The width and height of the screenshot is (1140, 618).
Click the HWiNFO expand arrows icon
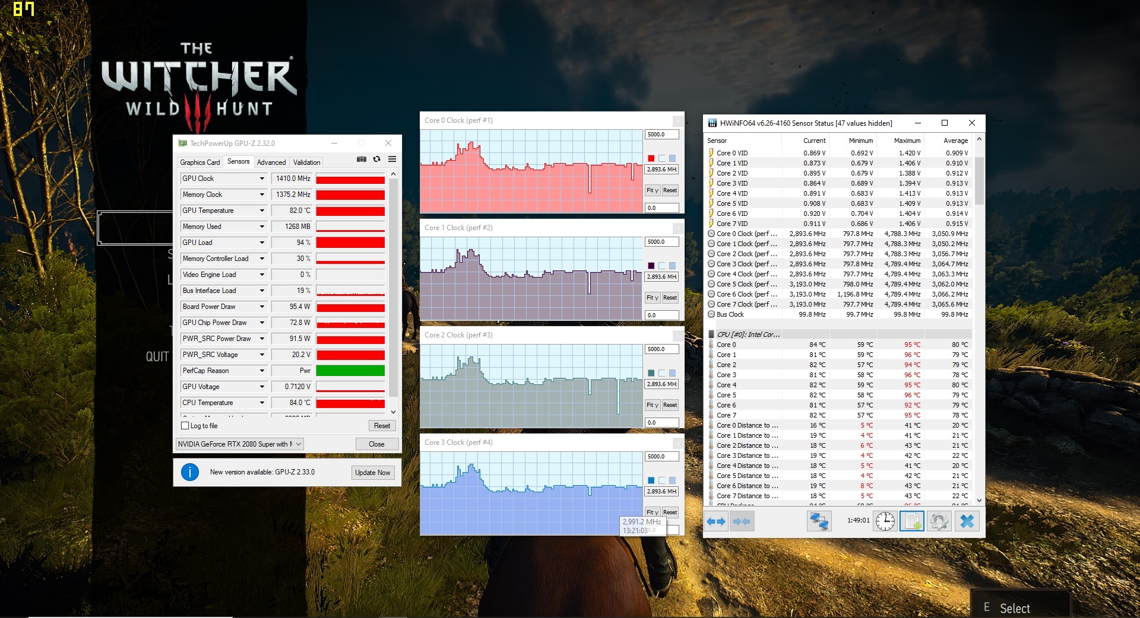click(716, 521)
